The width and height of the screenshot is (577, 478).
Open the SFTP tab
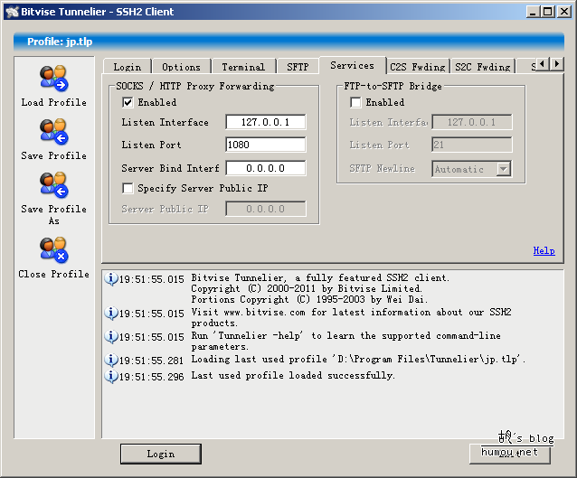298,67
